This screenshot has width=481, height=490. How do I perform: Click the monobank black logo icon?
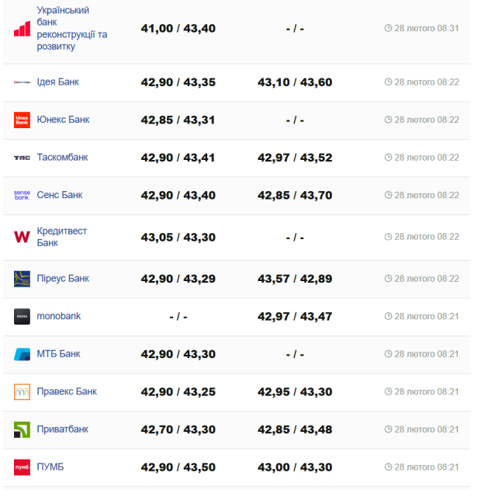tap(22, 317)
